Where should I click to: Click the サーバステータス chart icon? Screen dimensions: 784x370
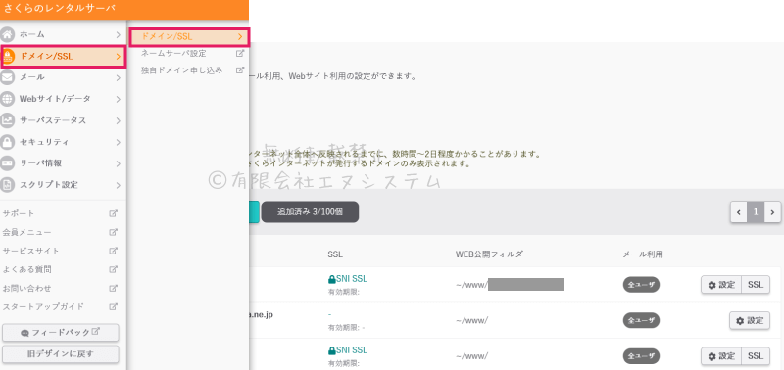coord(8,120)
